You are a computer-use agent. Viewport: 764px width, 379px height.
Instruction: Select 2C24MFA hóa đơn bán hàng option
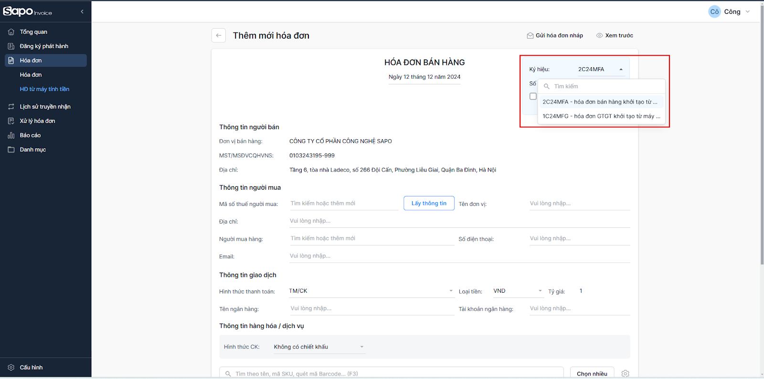pos(602,102)
